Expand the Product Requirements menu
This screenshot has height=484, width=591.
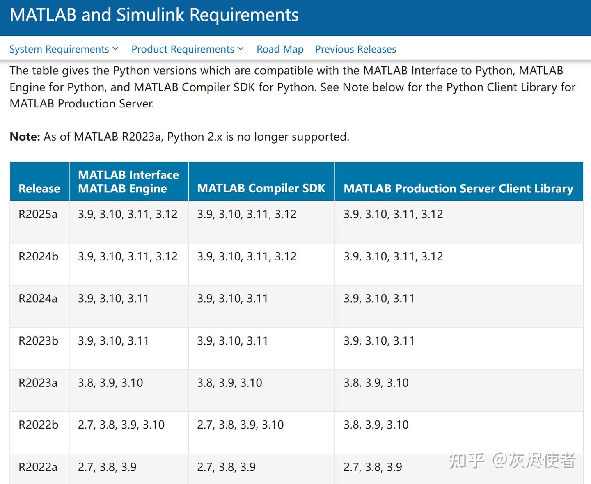point(183,49)
